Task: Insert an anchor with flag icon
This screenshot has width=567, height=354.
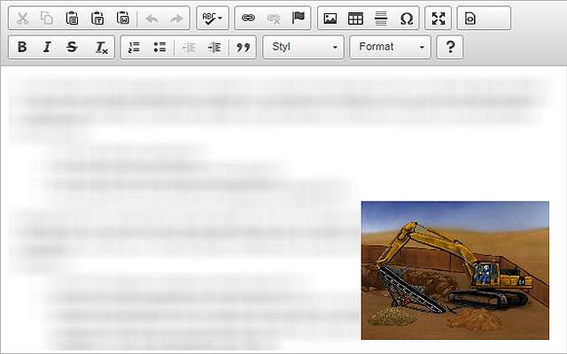Action: 299,18
